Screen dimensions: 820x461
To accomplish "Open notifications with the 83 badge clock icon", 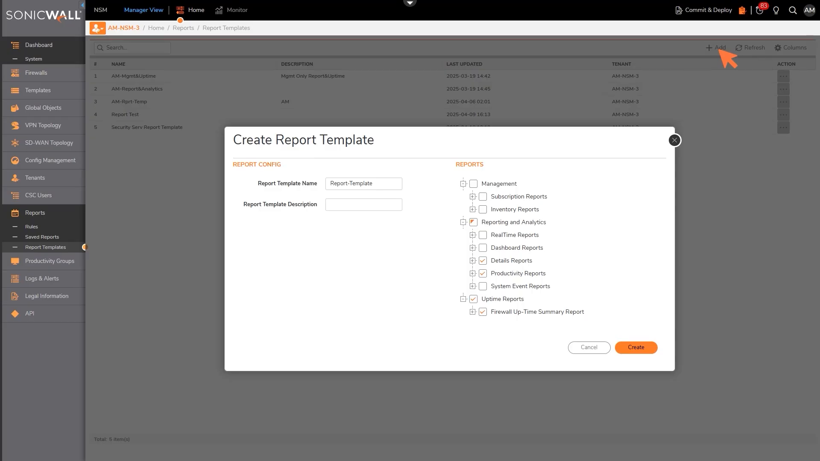I will [759, 10].
